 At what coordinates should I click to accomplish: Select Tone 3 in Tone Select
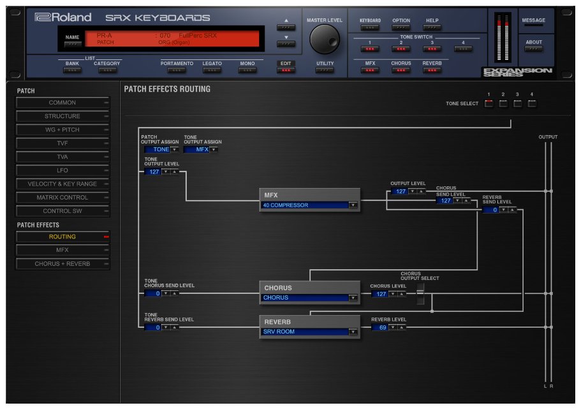click(x=518, y=103)
